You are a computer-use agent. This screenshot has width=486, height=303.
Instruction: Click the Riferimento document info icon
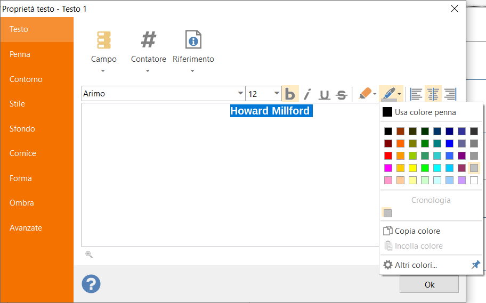(193, 39)
